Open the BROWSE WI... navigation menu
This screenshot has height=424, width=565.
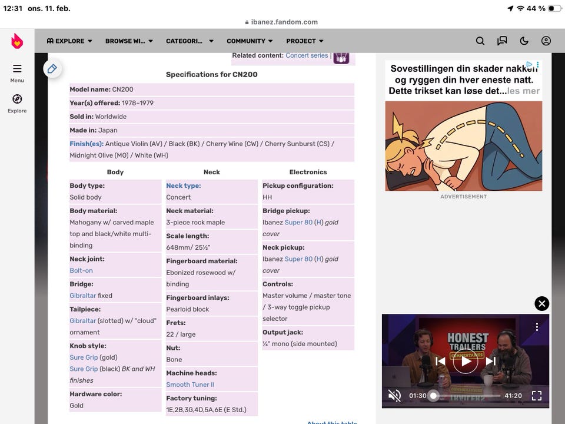pyautogui.click(x=129, y=41)
